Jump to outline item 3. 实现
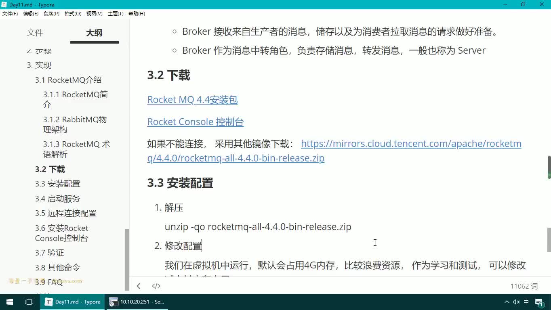Viewport: 551px width, 310px height. pyautogui.click(x=39, y=65)
